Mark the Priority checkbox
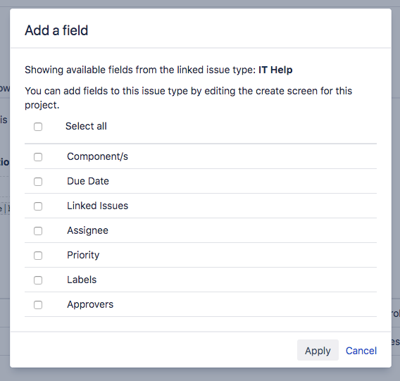Viewport: 400px width, 381px height. pos(38,256)
